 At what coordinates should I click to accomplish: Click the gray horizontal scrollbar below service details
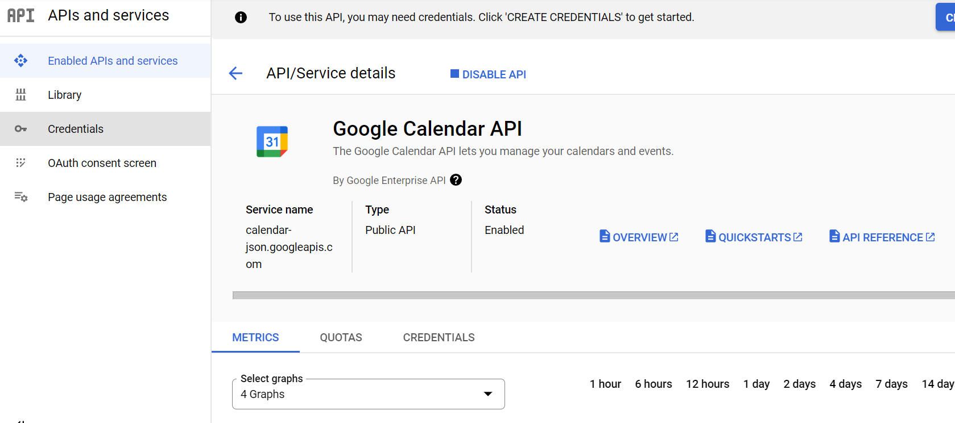coord(594,295)
